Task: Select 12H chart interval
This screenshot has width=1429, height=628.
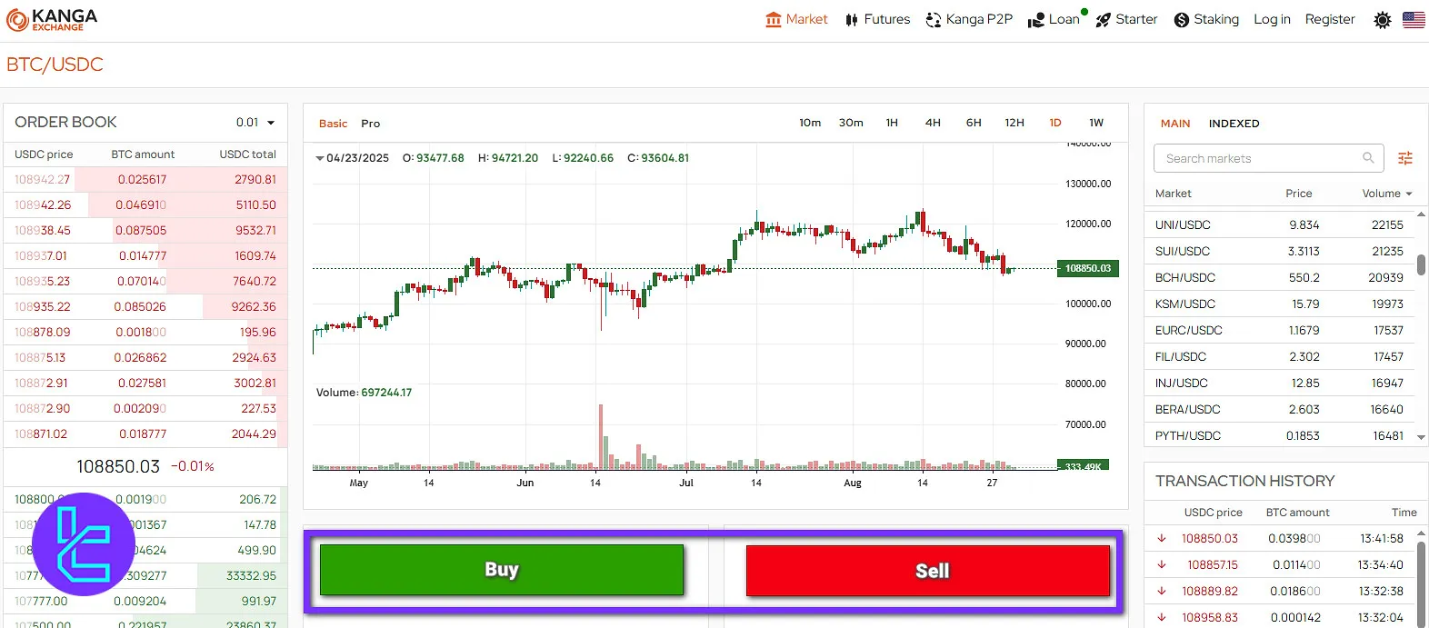Action: pyautogui.click(x=1014, y=123)
